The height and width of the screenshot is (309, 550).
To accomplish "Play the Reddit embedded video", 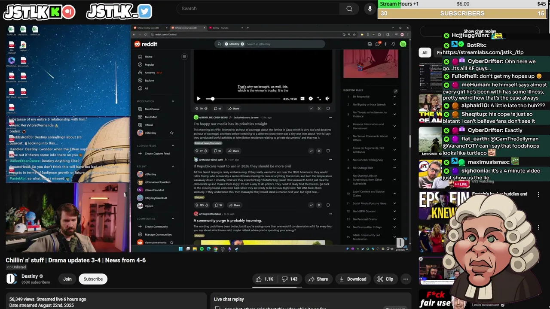I will pos(199,99).
